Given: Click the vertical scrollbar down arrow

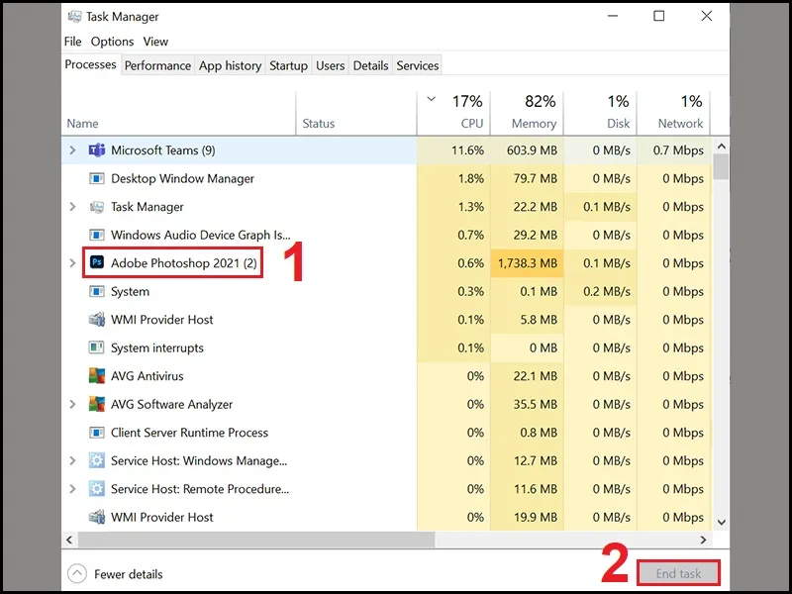Looking at the screenshot, I should point(722,521).
